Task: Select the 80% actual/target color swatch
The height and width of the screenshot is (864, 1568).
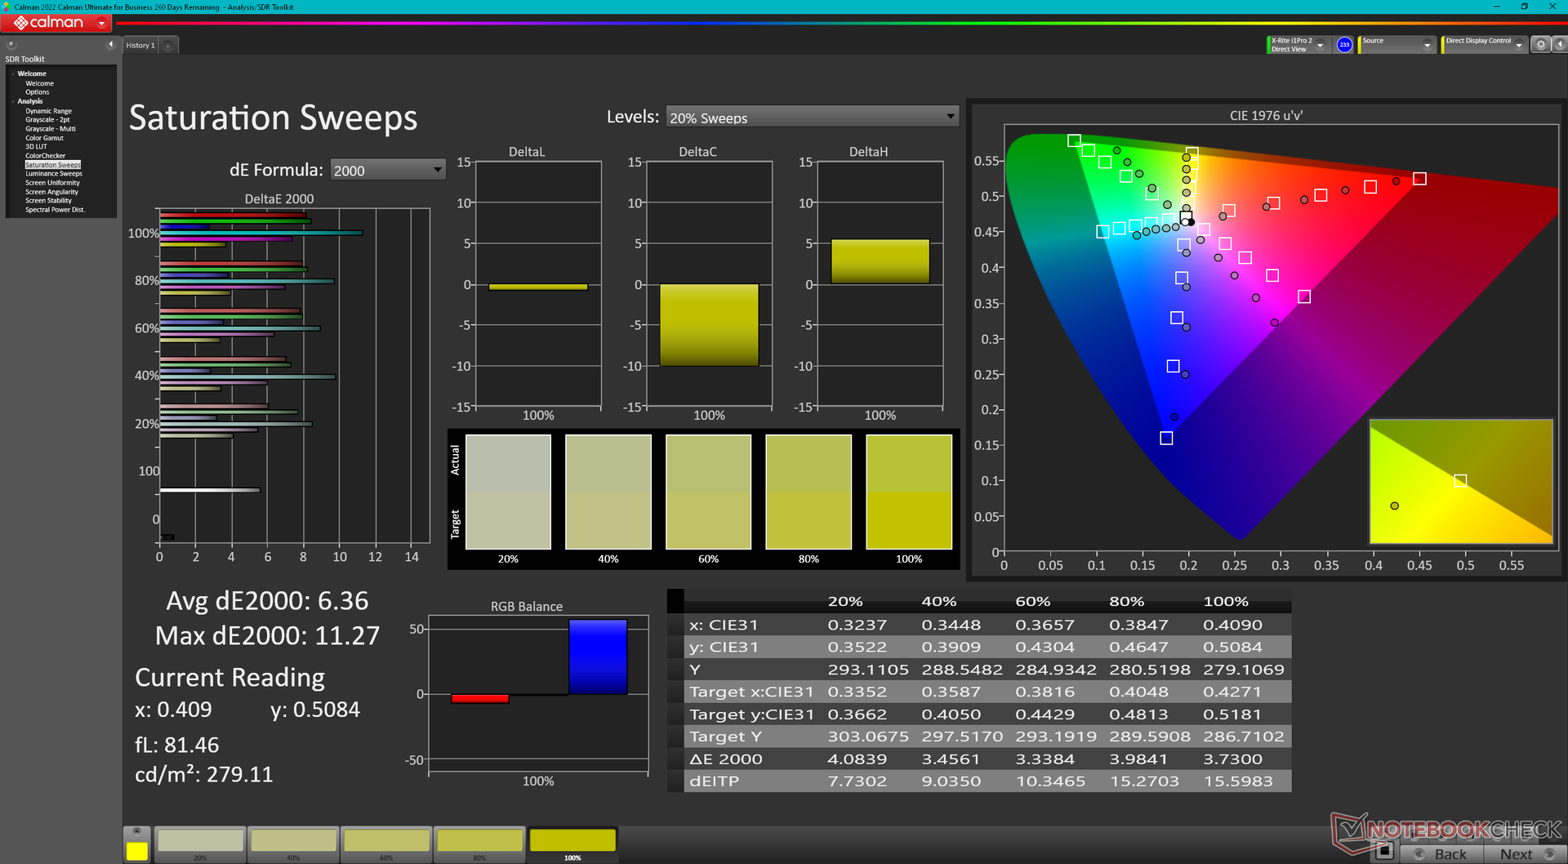Action: tap(808, 492)
